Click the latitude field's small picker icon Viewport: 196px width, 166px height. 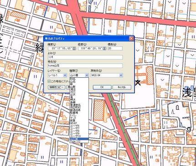coord(74,48)
